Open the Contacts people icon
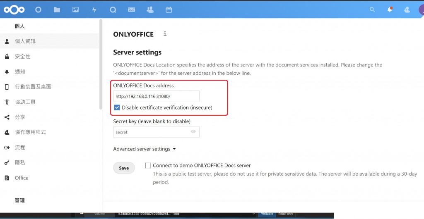The width and height of the screenshot is (424, 219). (150, 10)
